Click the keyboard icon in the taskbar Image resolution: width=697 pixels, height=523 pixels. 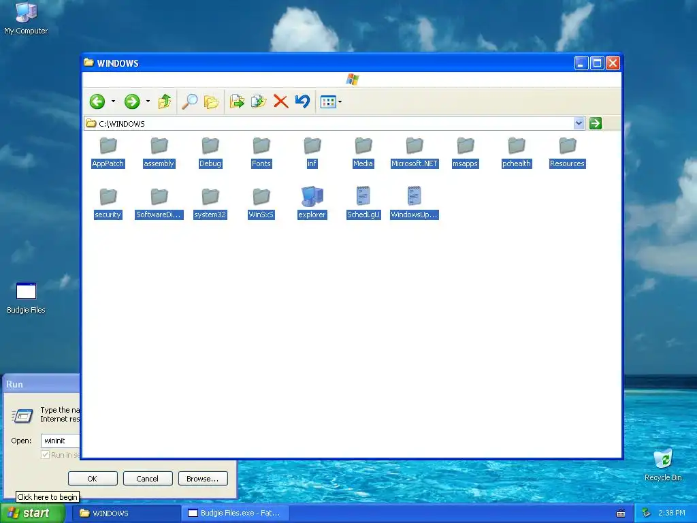click(621, 513)
